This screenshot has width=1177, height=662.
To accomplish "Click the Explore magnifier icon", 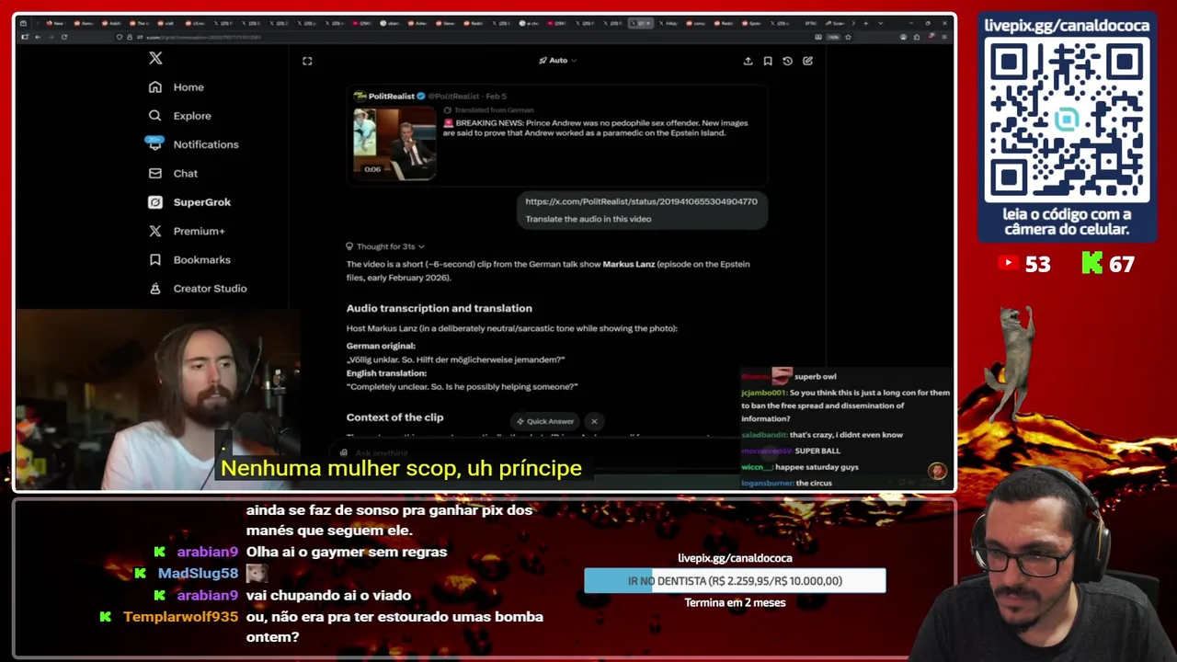I will (154, 116).
